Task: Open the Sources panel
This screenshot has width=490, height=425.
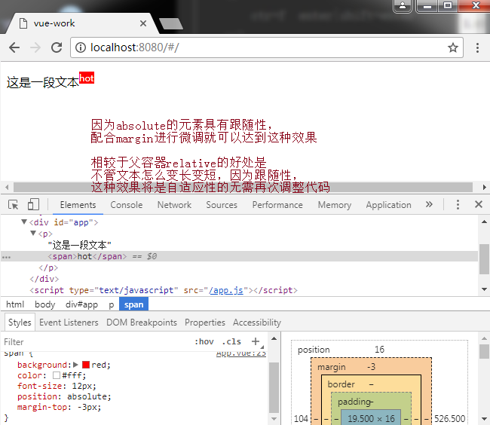Action: [x=222, y=205]
